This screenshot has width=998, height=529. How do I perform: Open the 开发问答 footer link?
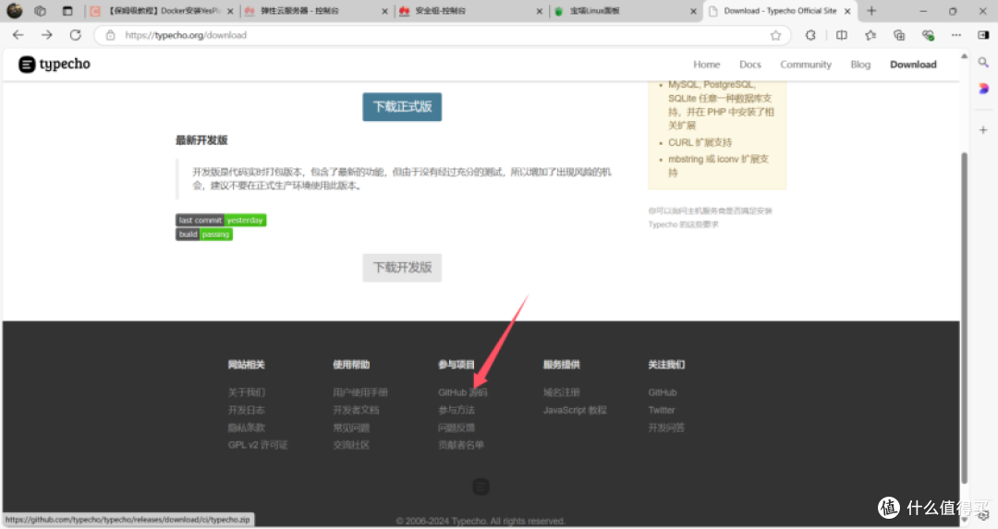pyautogui.click(x=666, y=427)
